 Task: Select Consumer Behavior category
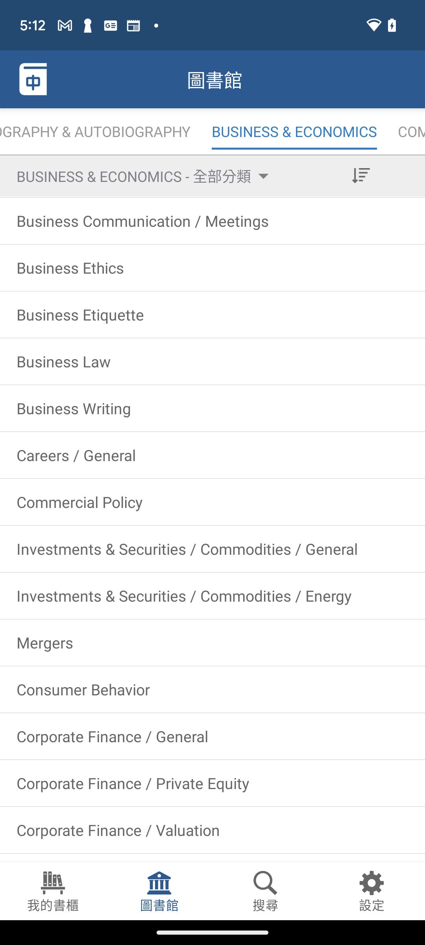click(x=213, y=690)
